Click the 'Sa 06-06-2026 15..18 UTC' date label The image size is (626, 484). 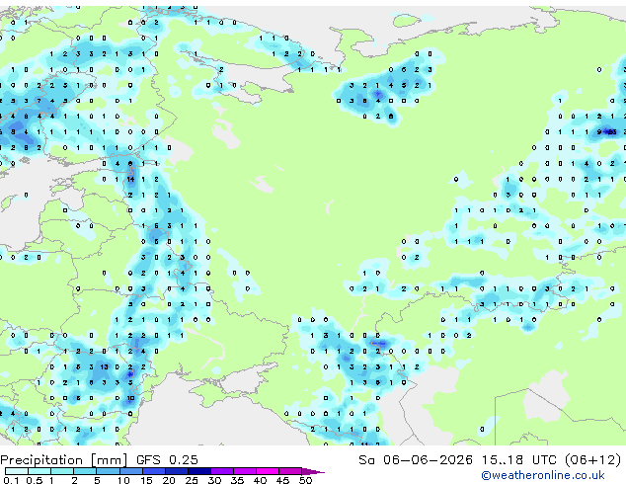pyautogui.click(x=457, y=460)
